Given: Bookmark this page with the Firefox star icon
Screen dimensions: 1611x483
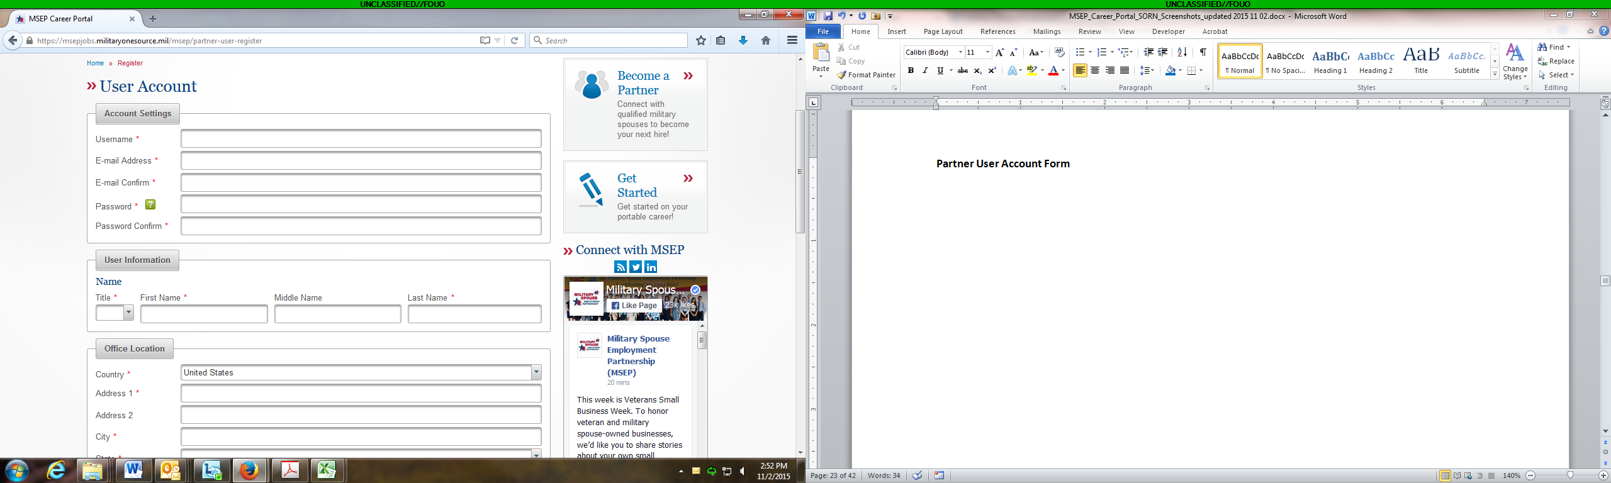Looking at the screenshot, I should pyautogui.click(x=701, y=40).
